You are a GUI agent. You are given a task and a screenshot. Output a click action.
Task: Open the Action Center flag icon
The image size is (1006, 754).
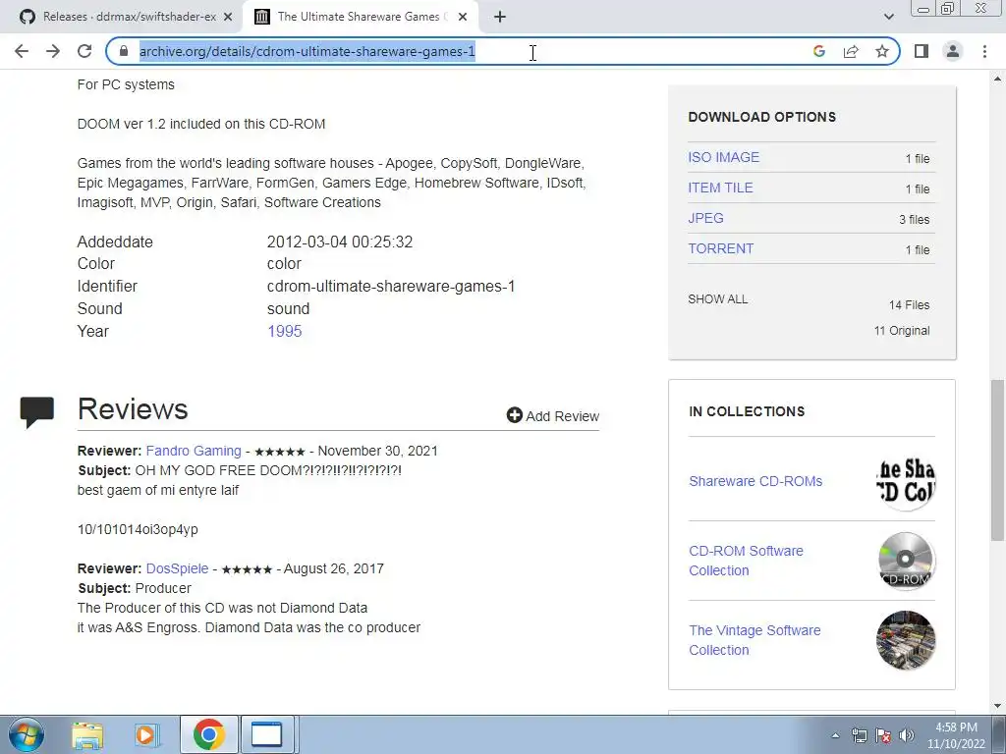883,735
